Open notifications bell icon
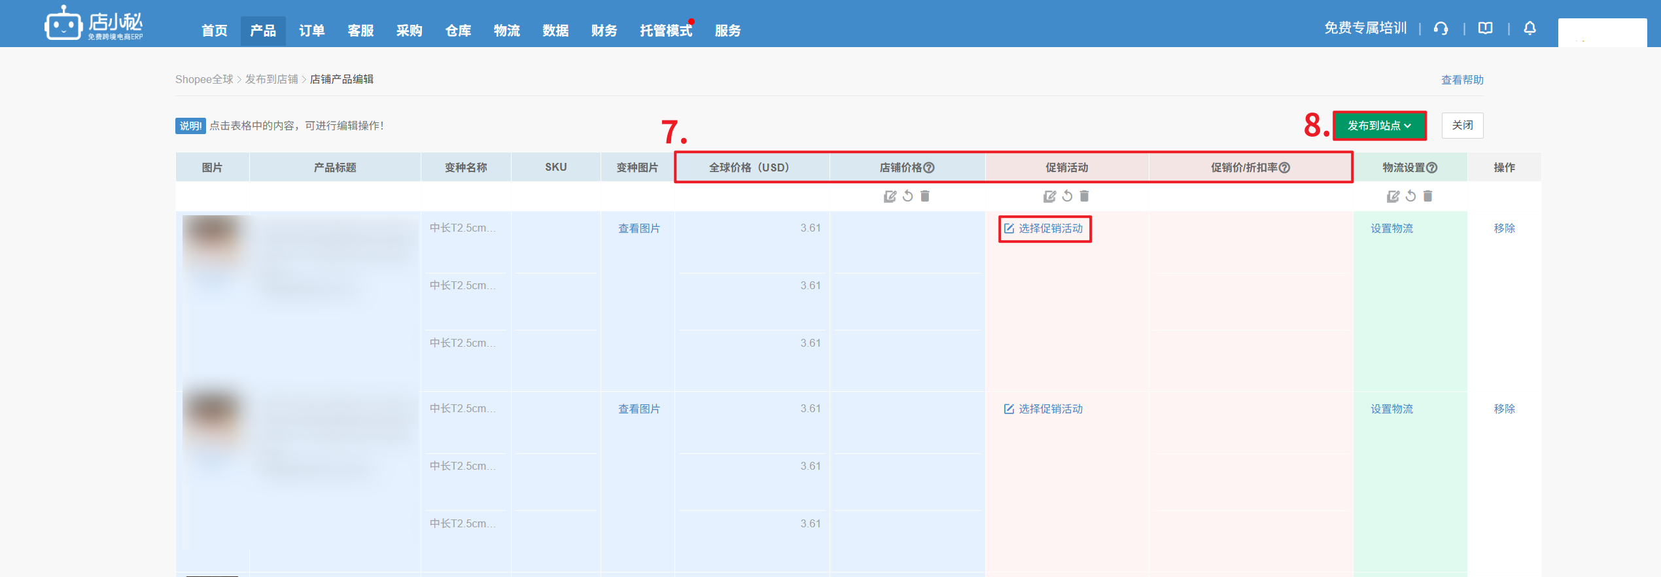The width and height of the screenshot is (1661, 577). 1530,28
